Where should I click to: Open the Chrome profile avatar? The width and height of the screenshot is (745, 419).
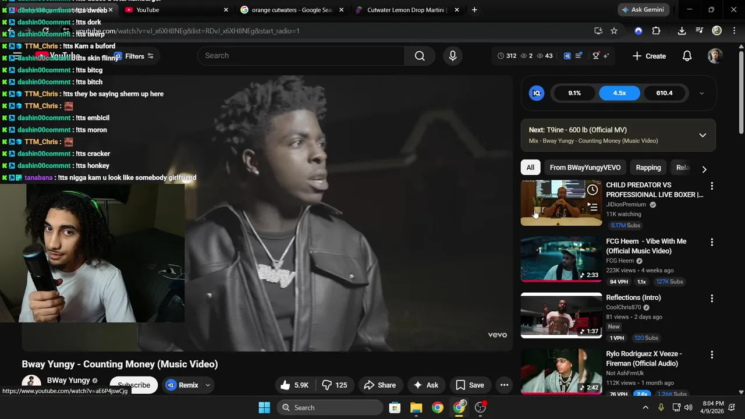pyautogui.click(x=717, y=31)
